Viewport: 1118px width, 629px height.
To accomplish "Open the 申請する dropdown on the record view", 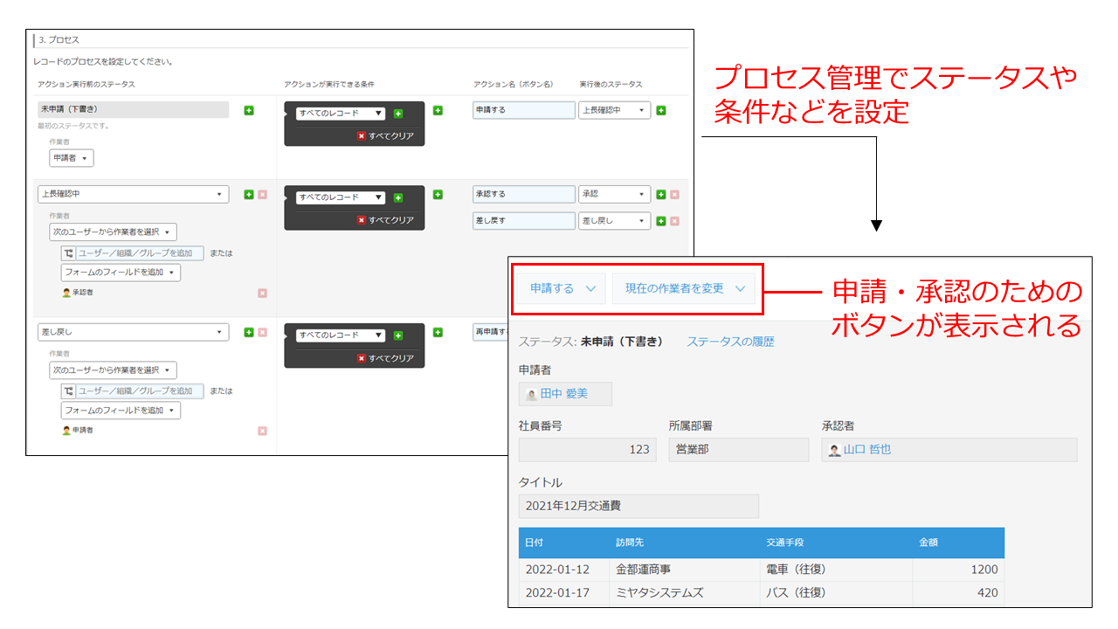I will click(559, 288).
